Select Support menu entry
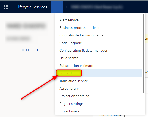 click(x=99, y=73)
